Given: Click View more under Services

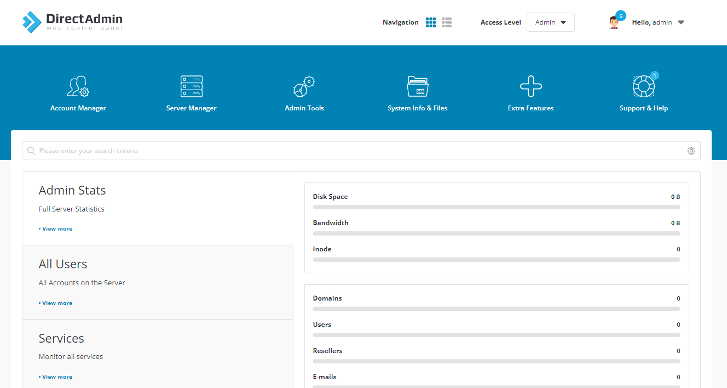Looking at the screenshot, I should point(57,377).
